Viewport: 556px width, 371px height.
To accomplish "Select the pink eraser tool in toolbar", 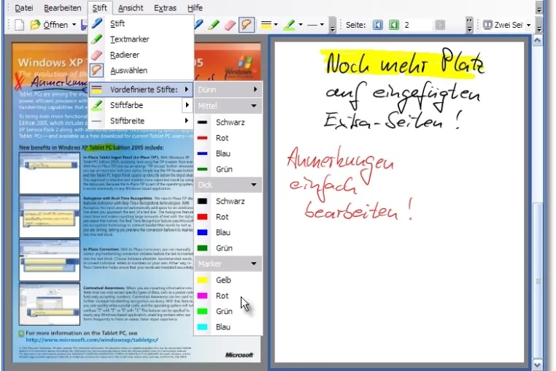I will pyautogui.click(x=230, y=25).
